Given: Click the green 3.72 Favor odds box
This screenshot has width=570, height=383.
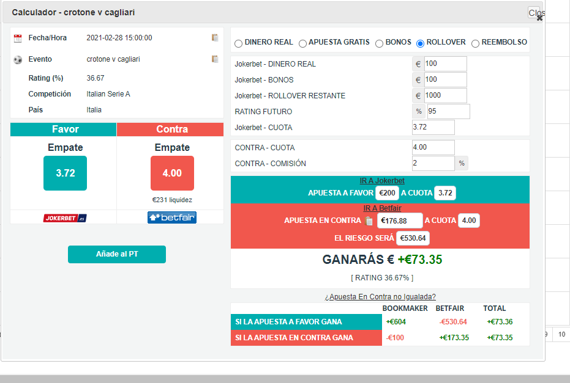Looking at the screenshot, I should [65, 173].
